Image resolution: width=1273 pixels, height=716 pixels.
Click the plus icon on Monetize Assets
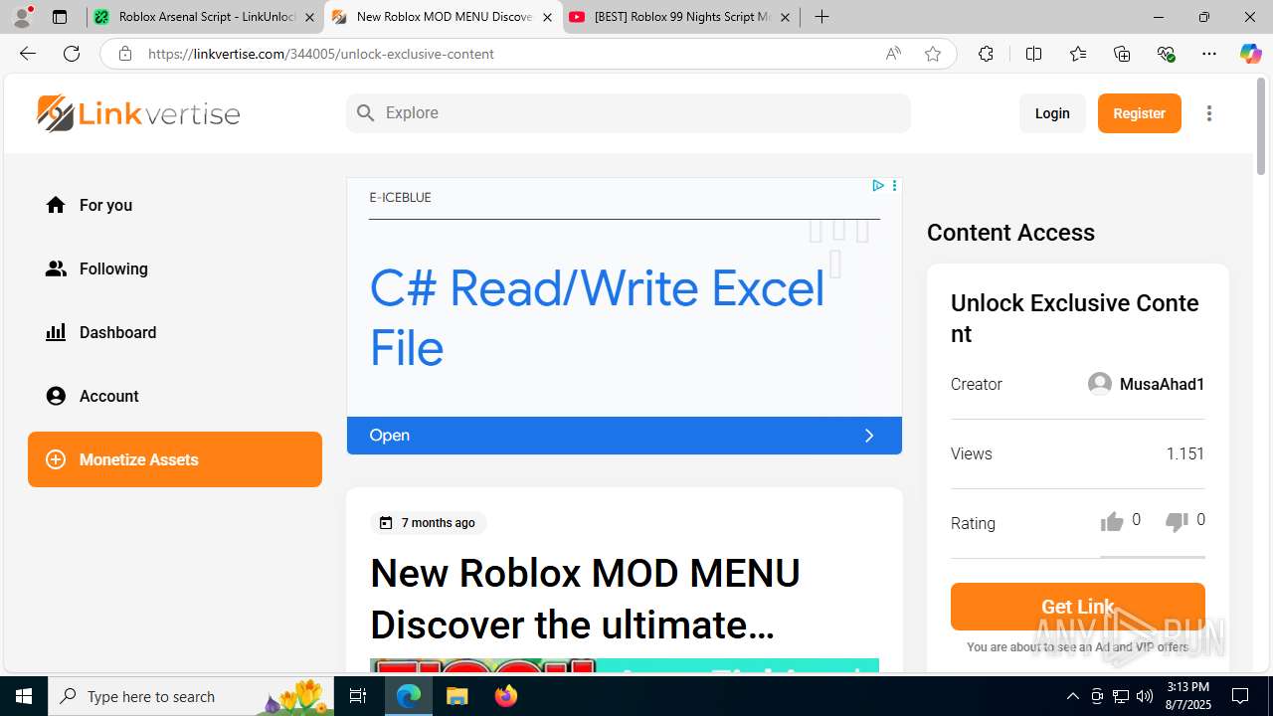(56, 459)
